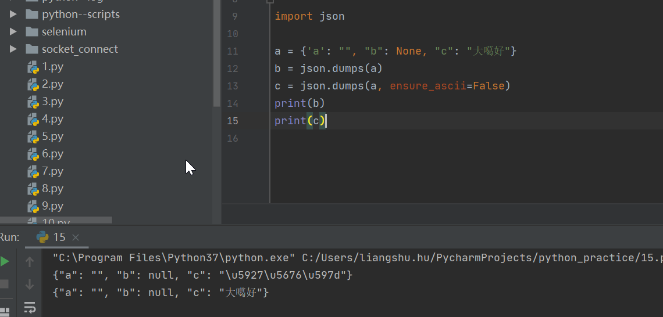
Task: Jump up the stack trace arrow
Action: point(30,262)
